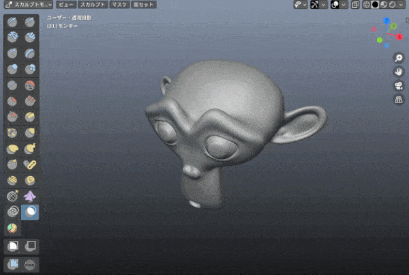Open object visibility and selectability dropdown
This screenshot has width=409, height=275.
click(x=301, y=5)
